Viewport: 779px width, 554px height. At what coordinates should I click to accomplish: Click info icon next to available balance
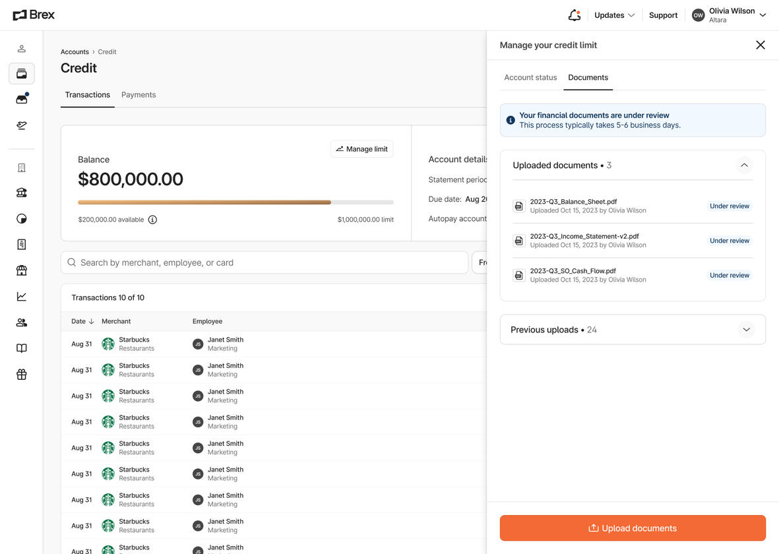(152, 220)
